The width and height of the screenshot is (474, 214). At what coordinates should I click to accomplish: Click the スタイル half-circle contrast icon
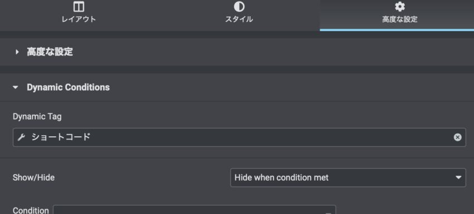(239, 7)
